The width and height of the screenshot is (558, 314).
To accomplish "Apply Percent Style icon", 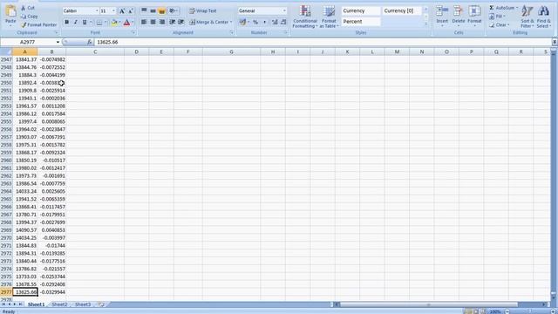I will [255, 23].
